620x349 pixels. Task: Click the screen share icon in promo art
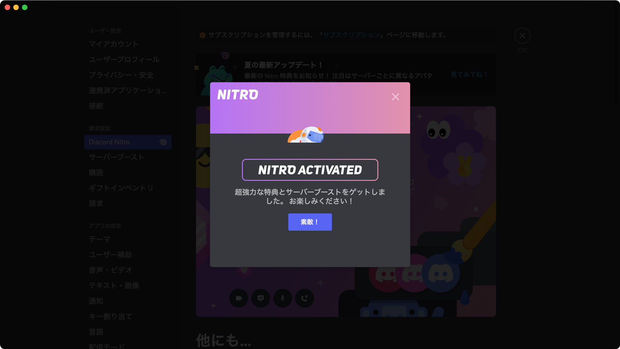click(261, 298)
